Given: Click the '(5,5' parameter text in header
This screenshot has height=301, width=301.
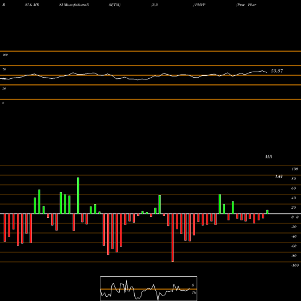Looking at the screenshot, I should coord(155,5).
